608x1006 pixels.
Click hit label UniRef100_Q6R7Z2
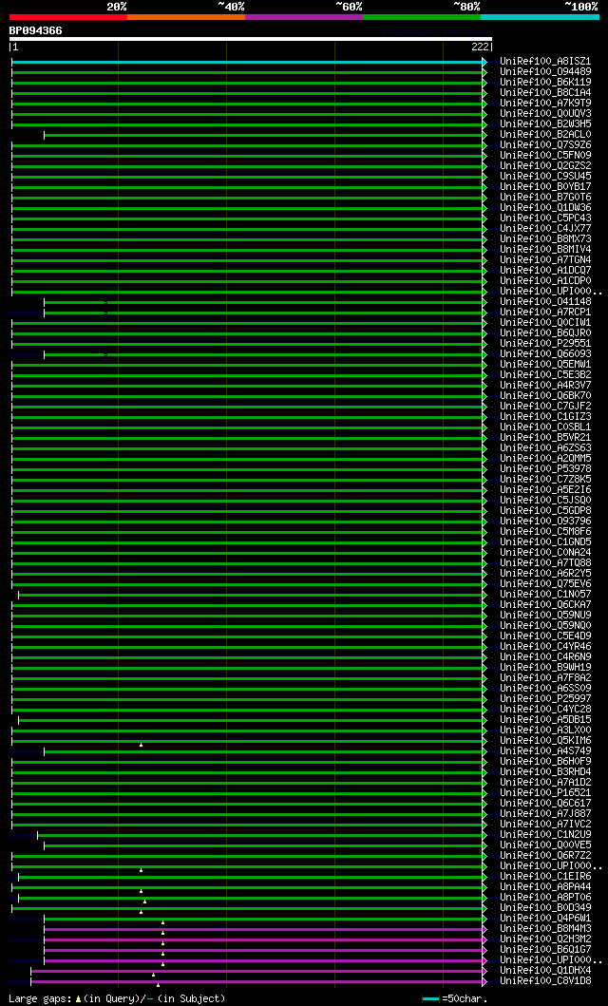click(x=546, y=855)
